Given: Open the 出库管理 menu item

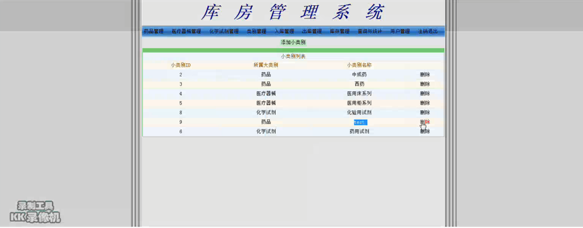Looking at the screenshot, I should coord(312,32).
